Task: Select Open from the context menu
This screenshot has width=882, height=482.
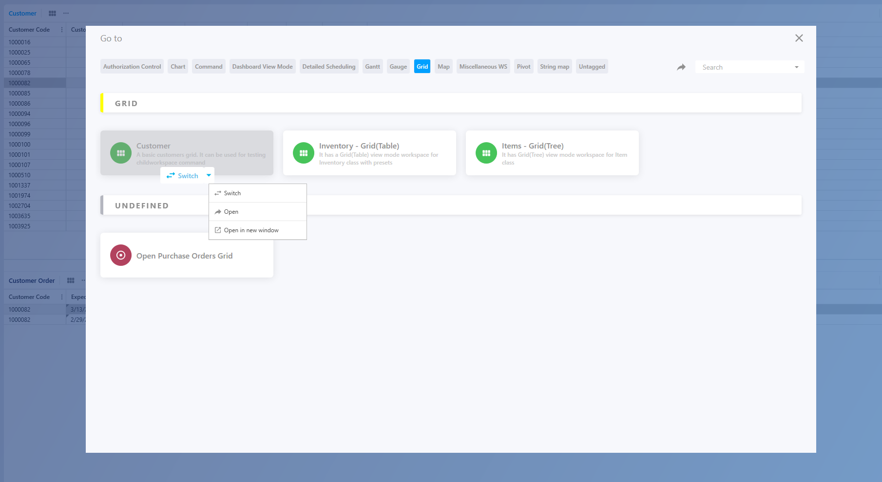Action: (x=231, y=211)
